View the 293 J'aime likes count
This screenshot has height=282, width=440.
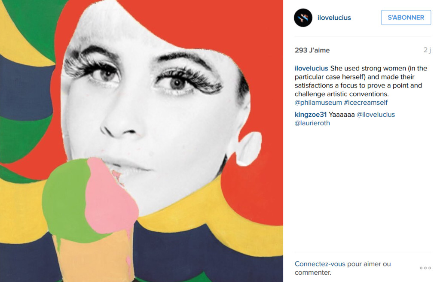tap(312, 50)
